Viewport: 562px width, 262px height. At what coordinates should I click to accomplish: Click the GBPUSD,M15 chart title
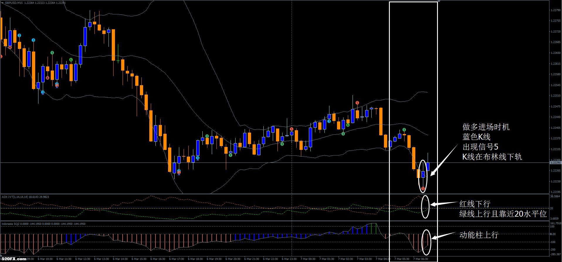pos(14,3)
